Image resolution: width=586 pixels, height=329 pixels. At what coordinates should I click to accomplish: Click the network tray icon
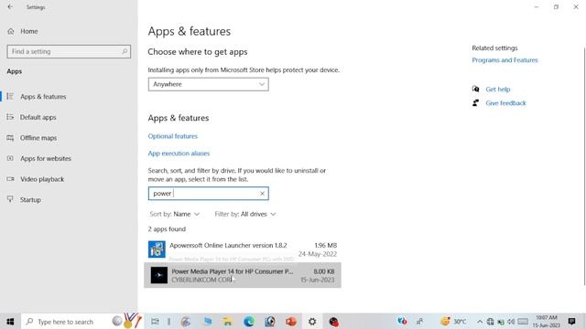coord(491,322)
